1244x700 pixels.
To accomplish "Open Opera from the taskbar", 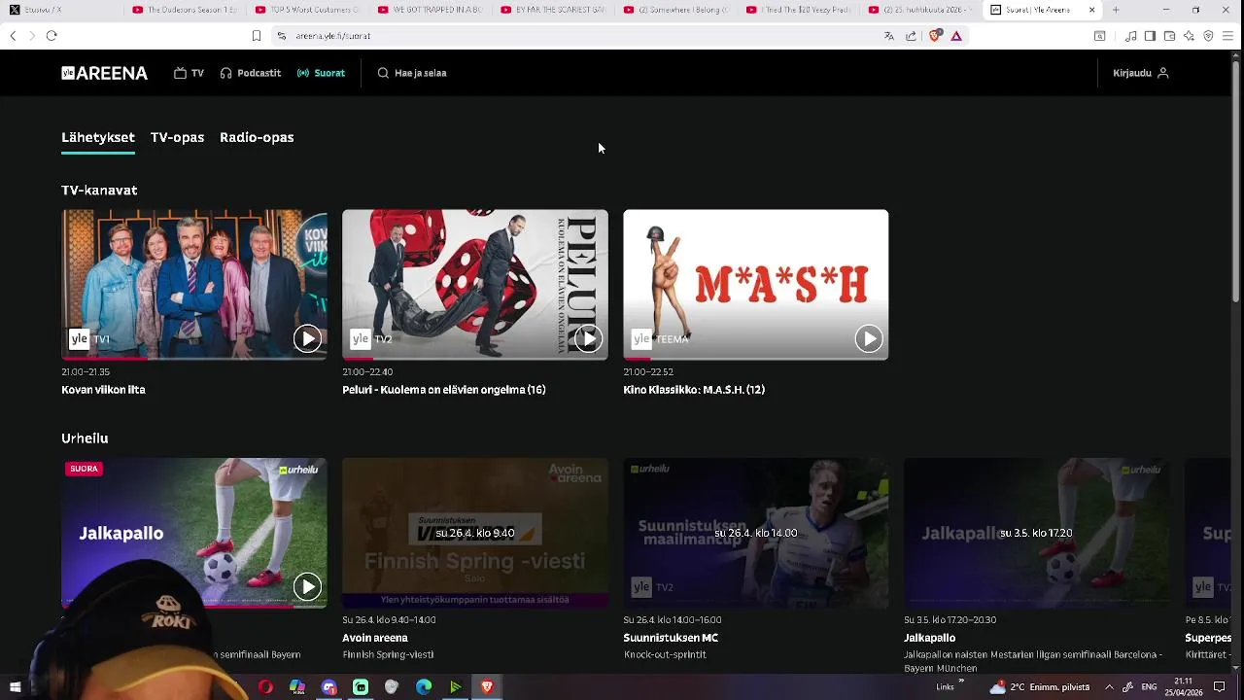I will [x=265, y=687].
